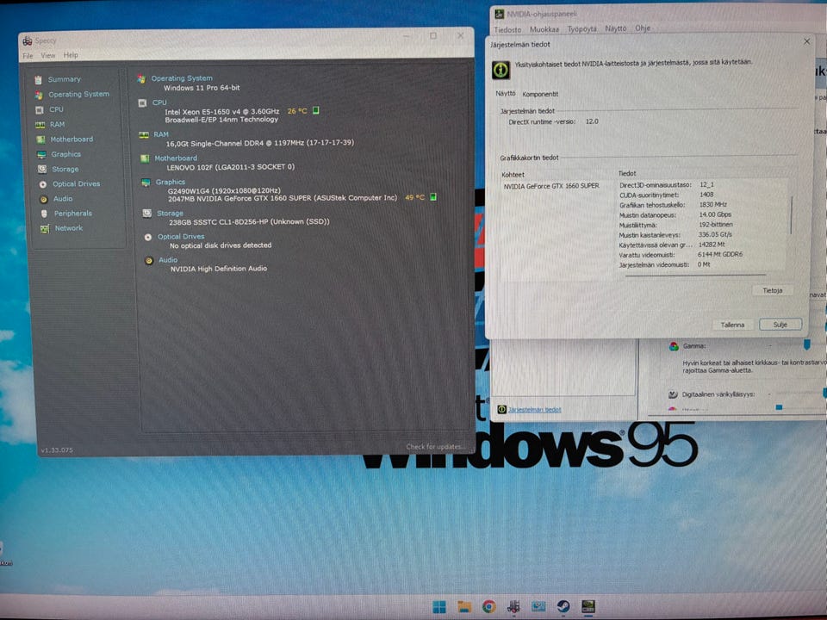
Task: Click the Tallenna button
Action: click(x=732, y=325)
